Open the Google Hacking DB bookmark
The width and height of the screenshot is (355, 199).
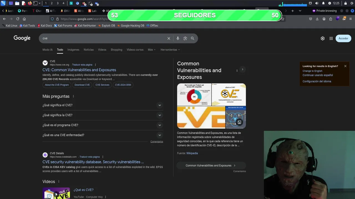coord(131,25)
